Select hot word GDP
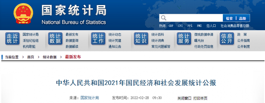The height and width of the screenshot is (103, 265). click(x=171, y=26)
